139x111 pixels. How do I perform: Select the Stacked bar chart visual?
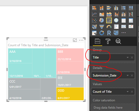[94, 8]
